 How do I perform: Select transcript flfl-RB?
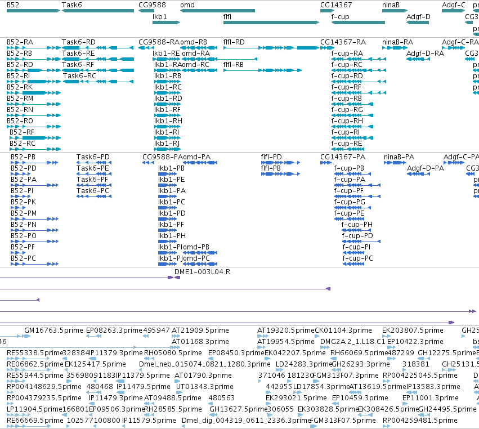pos(234,65)
